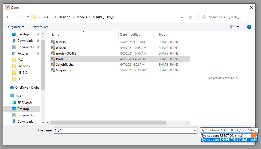
Task: Go up one folder level arrow
Action: 28,17
